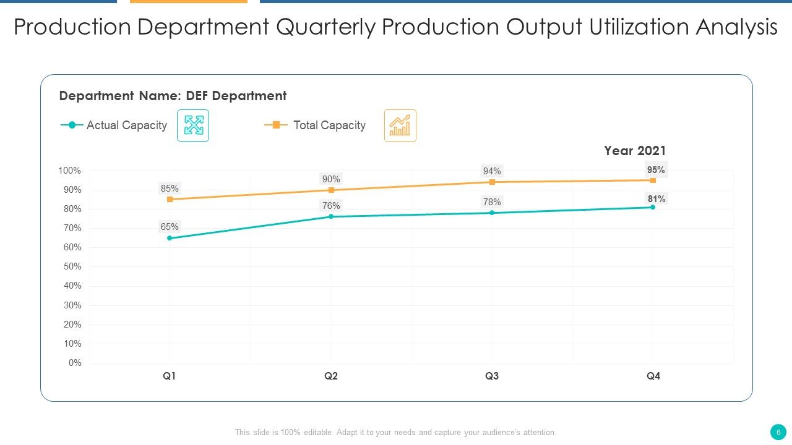
Task: Click the 0% y-axis label
Action: [75, 363]
